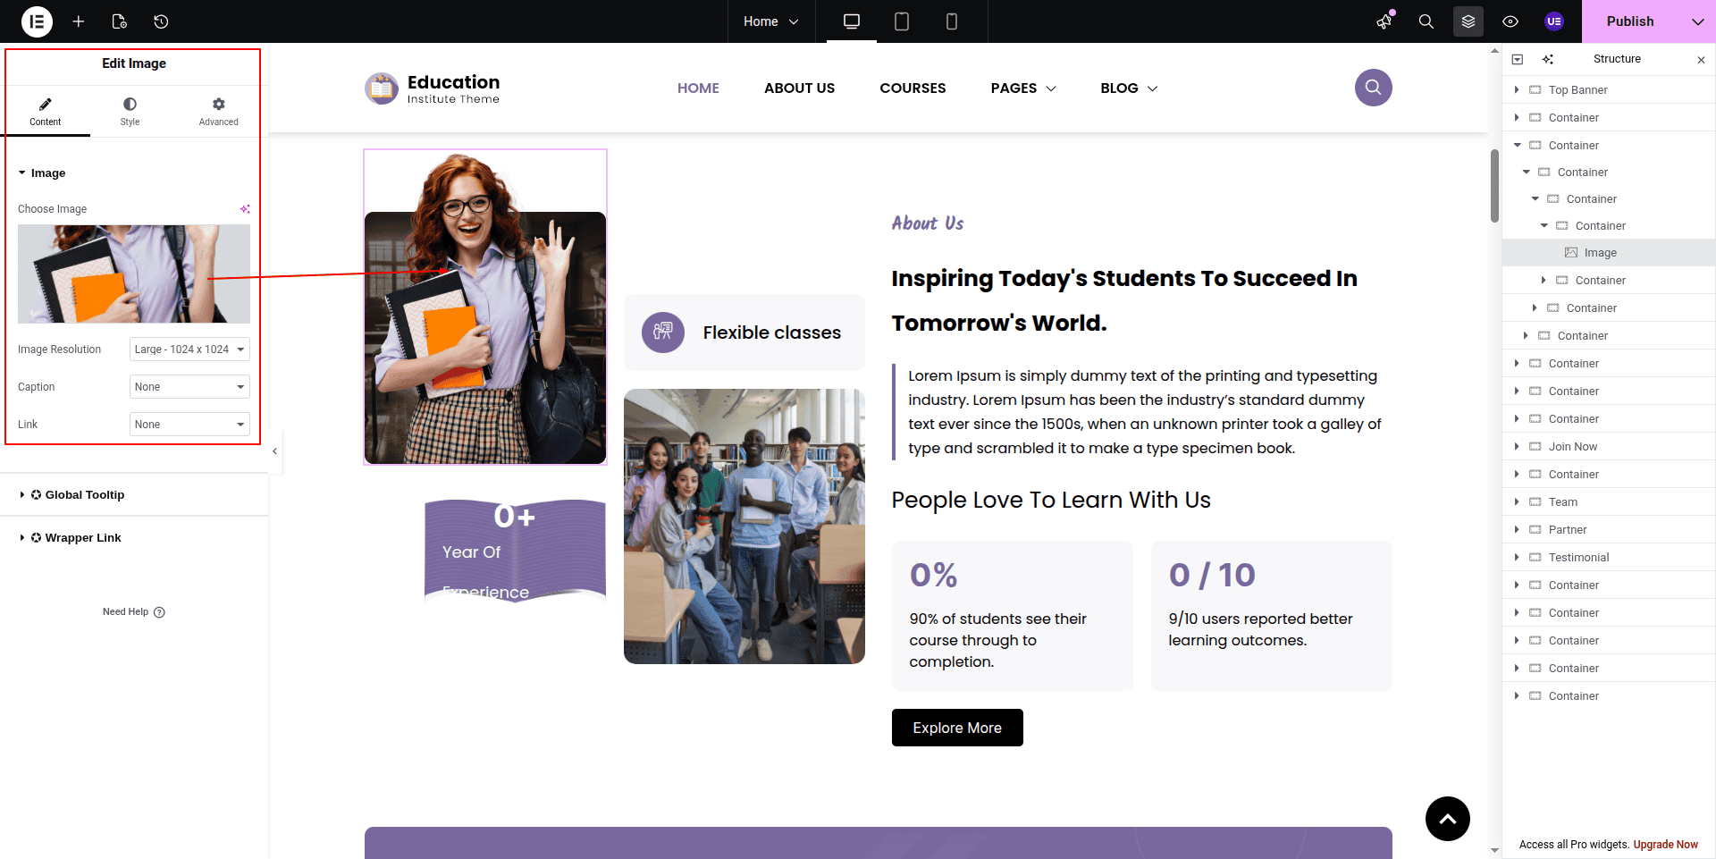The image size is (1716, 859).
Task: Click the purple search icon in site header
Action: (x=1373, y=88)
